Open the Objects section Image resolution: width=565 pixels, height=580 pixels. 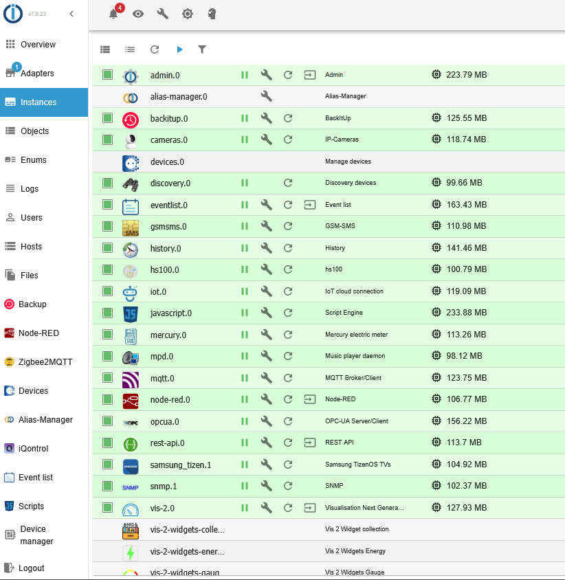pyautogui.click(x=44, y=131)
